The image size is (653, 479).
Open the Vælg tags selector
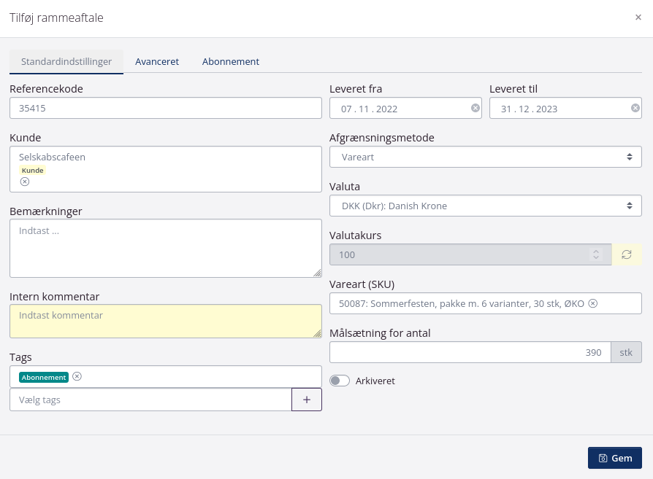150,400
